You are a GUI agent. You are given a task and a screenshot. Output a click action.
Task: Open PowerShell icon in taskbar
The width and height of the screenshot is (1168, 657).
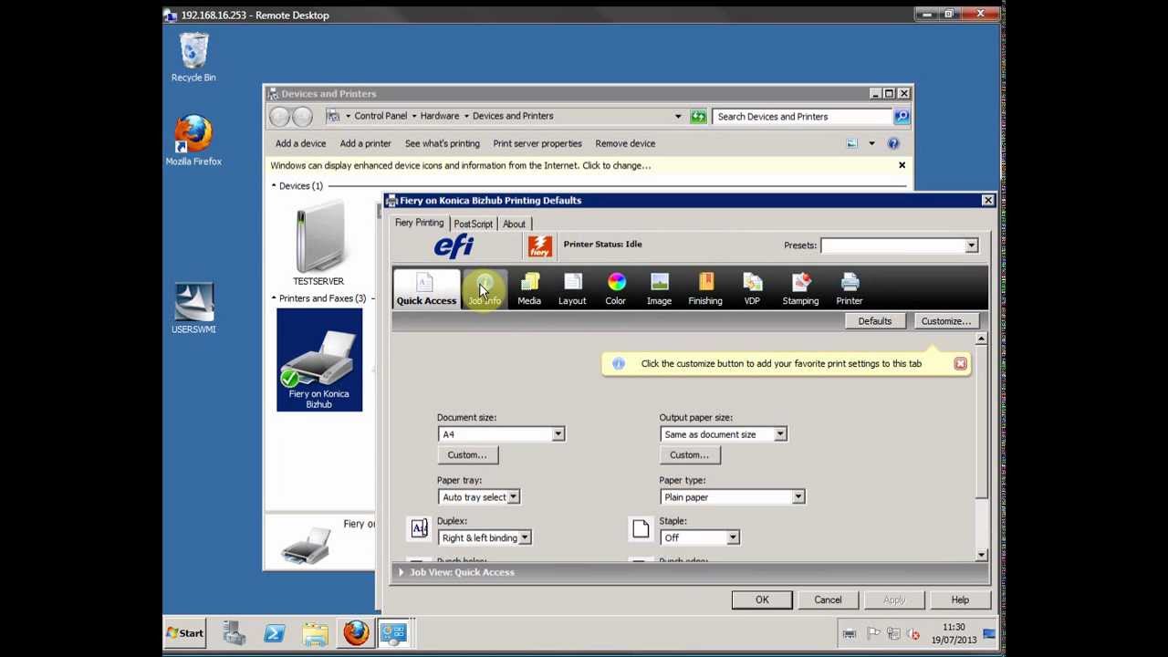[x=275, y=632]
